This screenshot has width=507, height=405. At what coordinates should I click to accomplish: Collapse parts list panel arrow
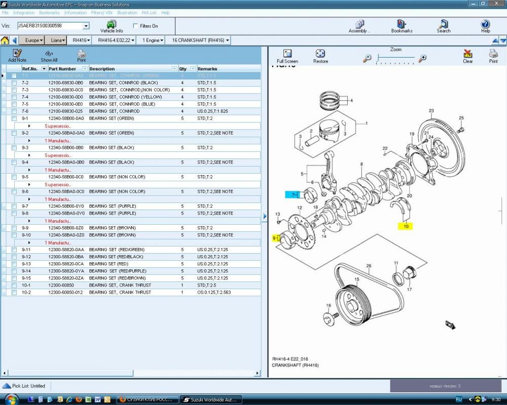point(265,216)
